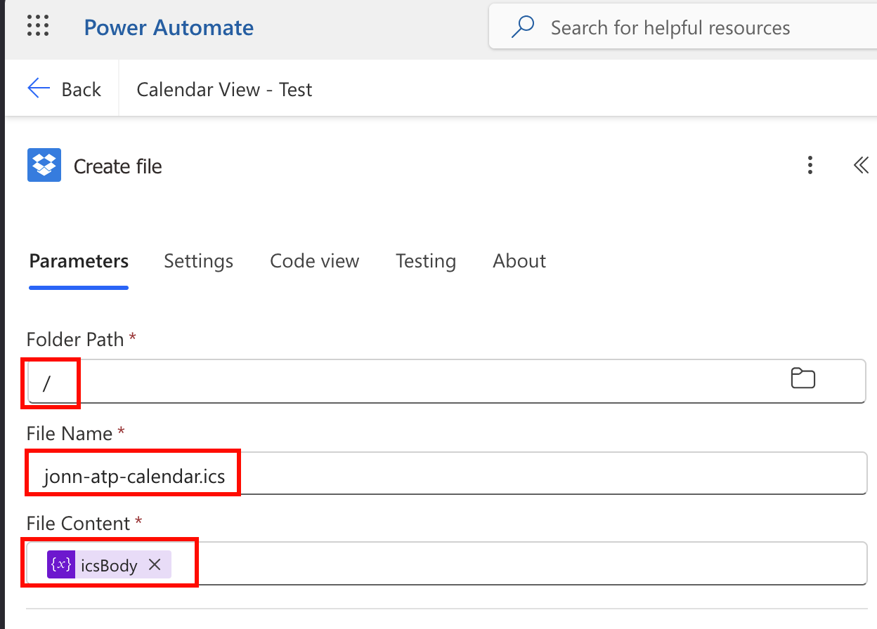Click the search magnifier icon
Image resolution: width=877 pixels, height=629 pixels.
[x=523, y=27]
